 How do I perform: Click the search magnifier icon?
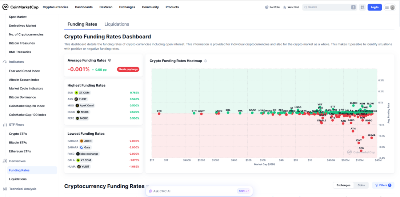click(x=305, y=7)
